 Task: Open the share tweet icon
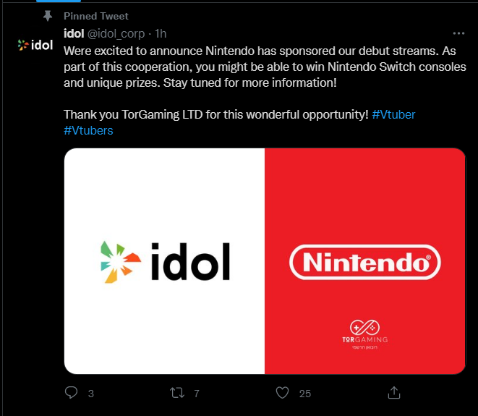394,392
